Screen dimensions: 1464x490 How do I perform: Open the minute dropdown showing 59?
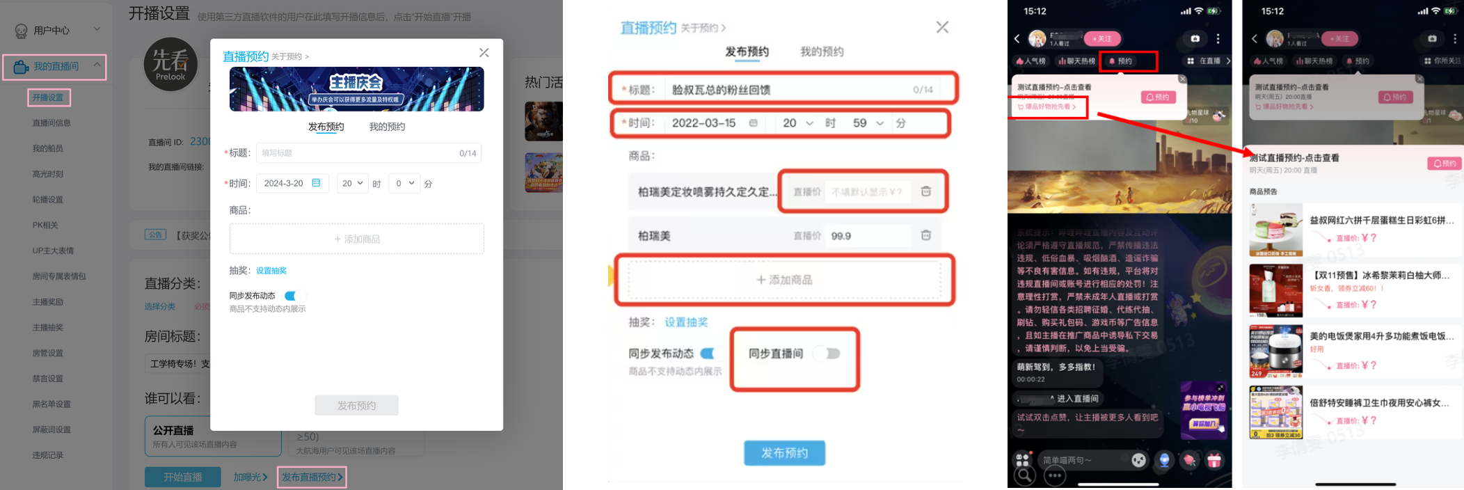(x=868, y=123)
